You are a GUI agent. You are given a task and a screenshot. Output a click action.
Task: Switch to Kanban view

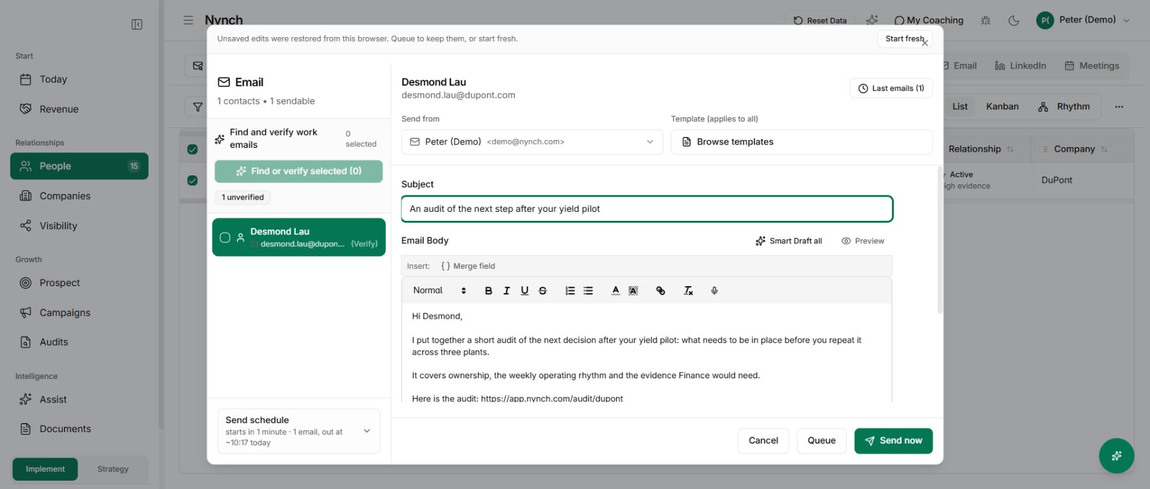point(1002,107)
